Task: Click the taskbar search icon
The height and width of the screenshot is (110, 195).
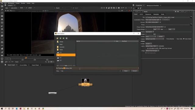Action: 5,108
